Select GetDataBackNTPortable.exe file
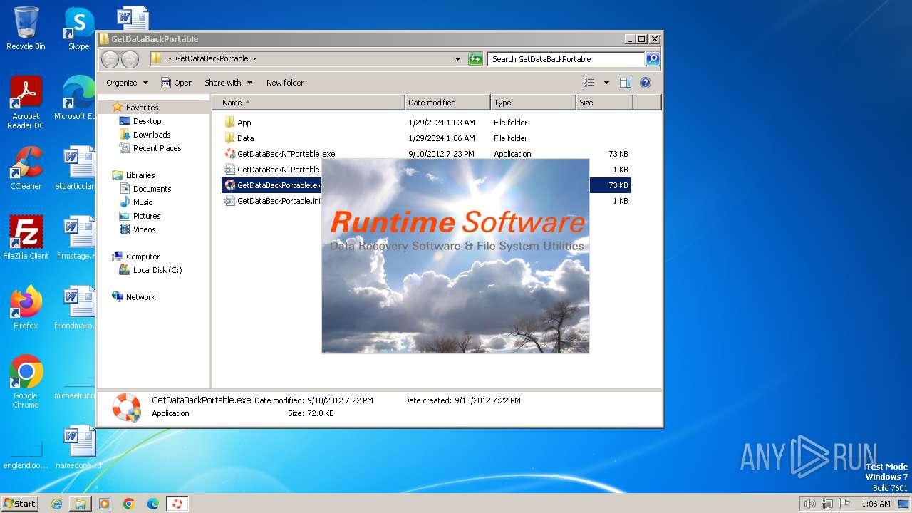This screenshot has width=912, height=513. [x=279, y=154]
